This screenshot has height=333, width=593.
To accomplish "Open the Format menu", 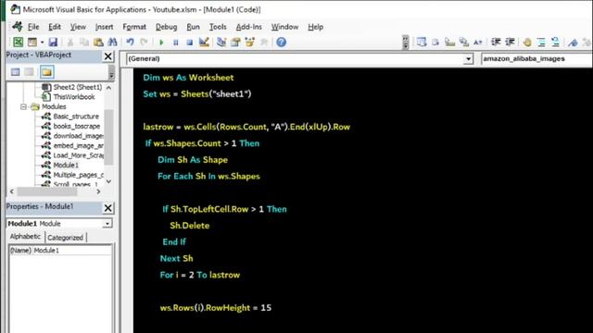I will [x=134, y=27].
